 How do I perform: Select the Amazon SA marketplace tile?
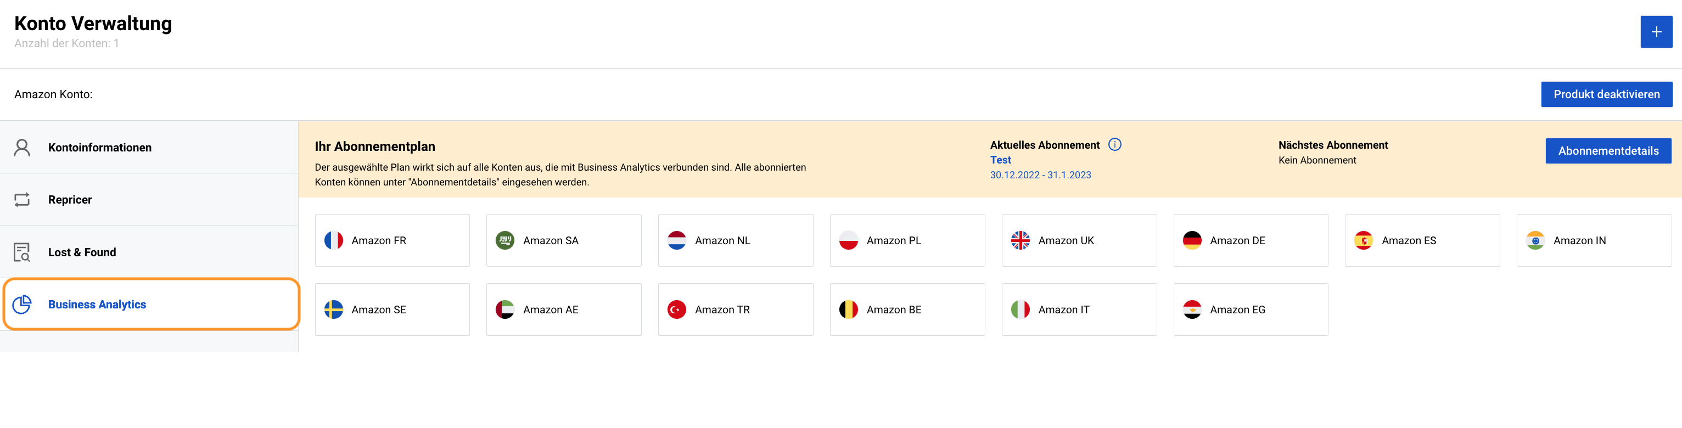pyautogui.click(x=563, y=241)
